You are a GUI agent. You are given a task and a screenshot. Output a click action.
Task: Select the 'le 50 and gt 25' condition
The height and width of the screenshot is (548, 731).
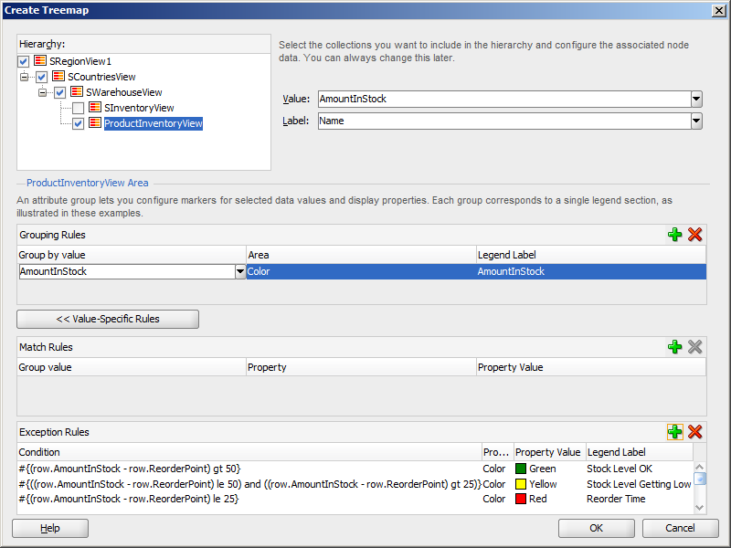click(x=249, y=484)
